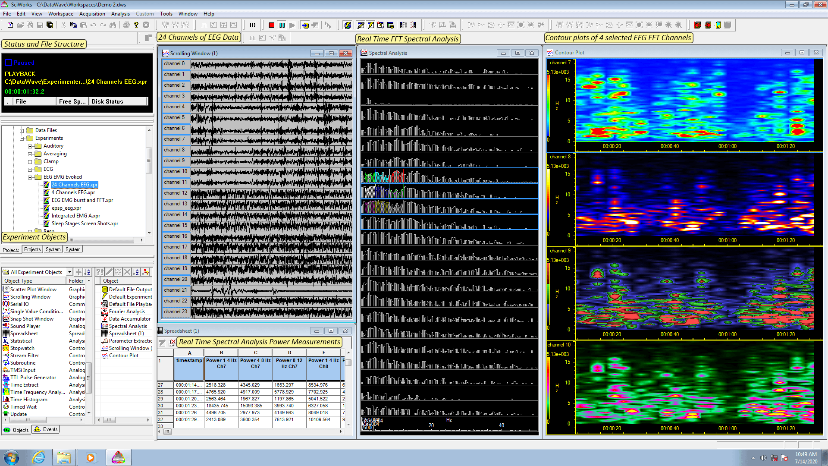Viewport: 828px width, 466px height.
Task: Click the yellow question mark Help icon
Action: 136,25
